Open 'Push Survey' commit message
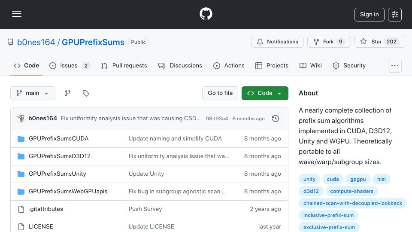 click(145, 209)
